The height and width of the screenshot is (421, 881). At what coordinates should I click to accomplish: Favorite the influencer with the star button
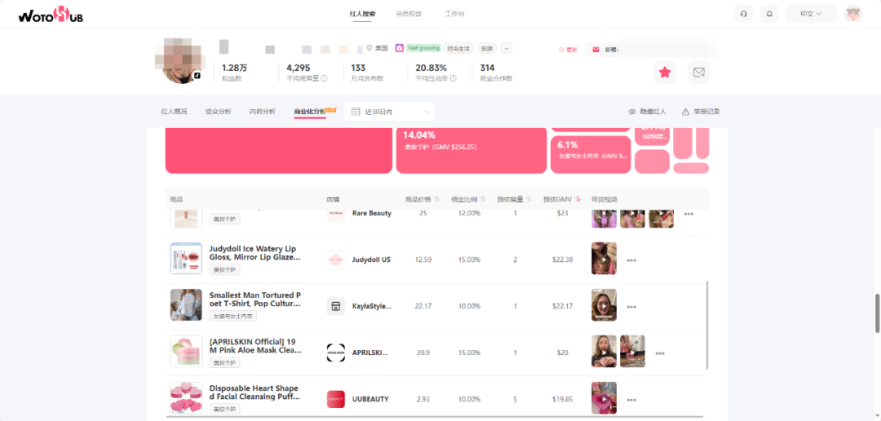(665, 72)
